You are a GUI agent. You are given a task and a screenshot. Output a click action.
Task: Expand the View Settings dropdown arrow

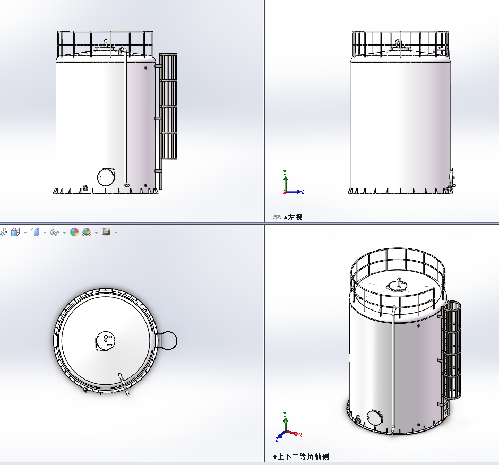(x=116, y=232)
